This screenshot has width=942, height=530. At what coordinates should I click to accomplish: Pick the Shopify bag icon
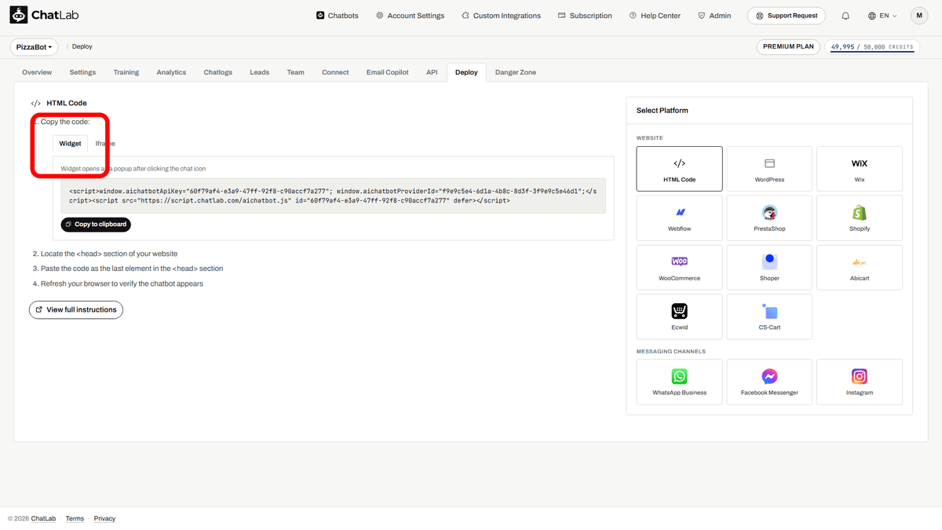[x=860, y=213]
